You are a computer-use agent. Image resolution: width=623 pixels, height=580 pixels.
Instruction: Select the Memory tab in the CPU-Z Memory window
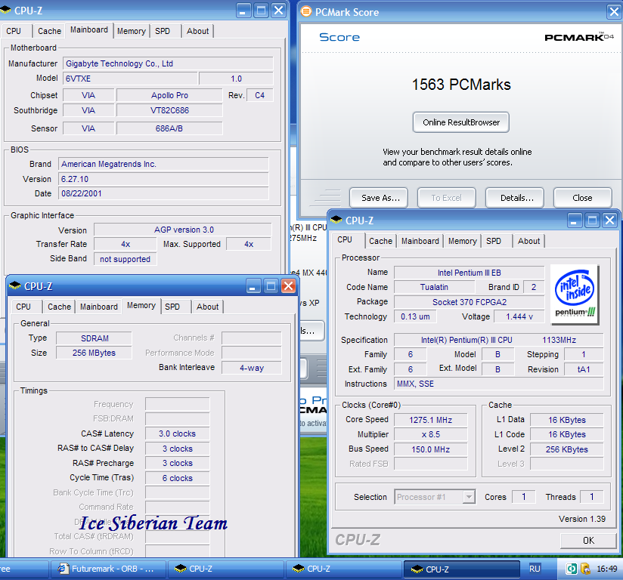141,306
